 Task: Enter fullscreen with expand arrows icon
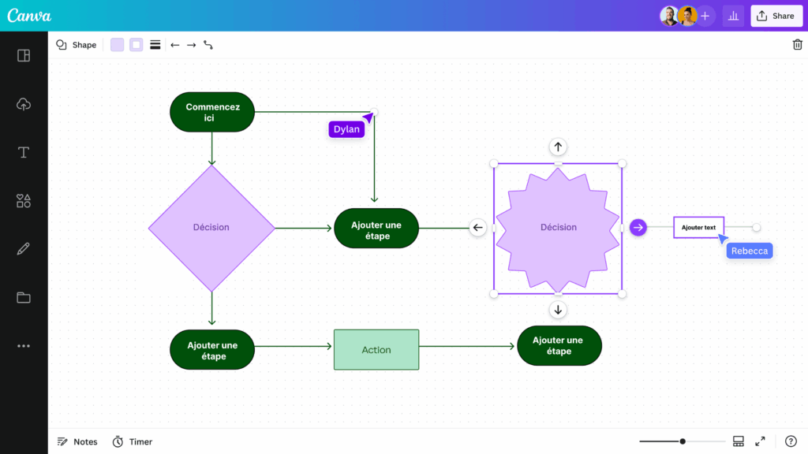coord(760,441)
